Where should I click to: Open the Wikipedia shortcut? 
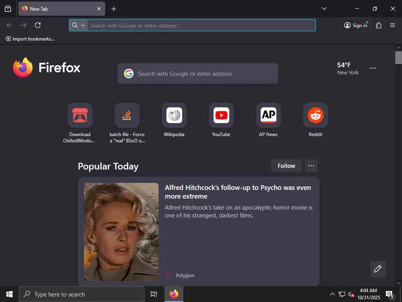(174, 120)
